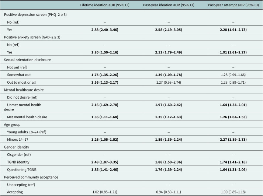
Task: Click the Lifetime ideation aOR column header
Action: [x=105, y=5]
